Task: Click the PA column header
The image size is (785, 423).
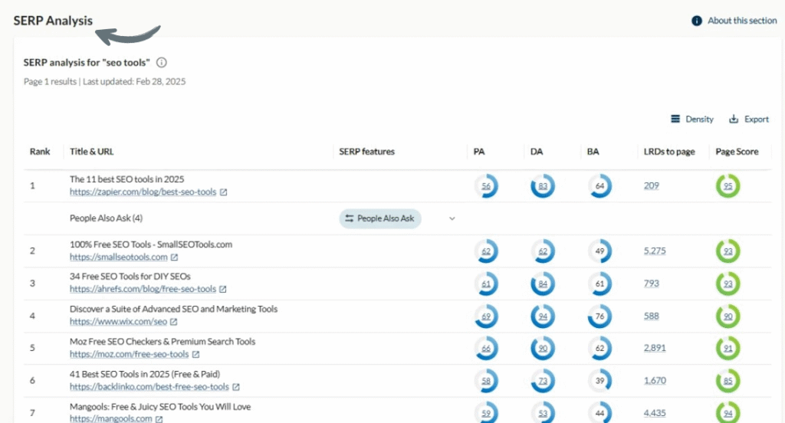Action: click(x=479, y=152)
